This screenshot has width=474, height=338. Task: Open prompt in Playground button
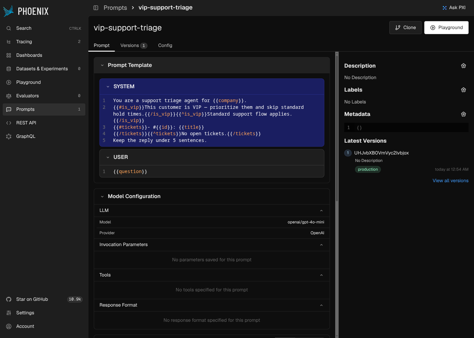click(446, 28)
